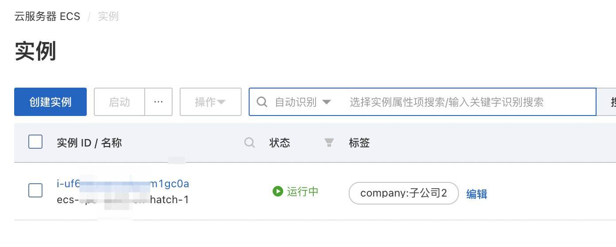
Task: Click the filter funnel icon beside 状态
Action: [x=329, y=143]
